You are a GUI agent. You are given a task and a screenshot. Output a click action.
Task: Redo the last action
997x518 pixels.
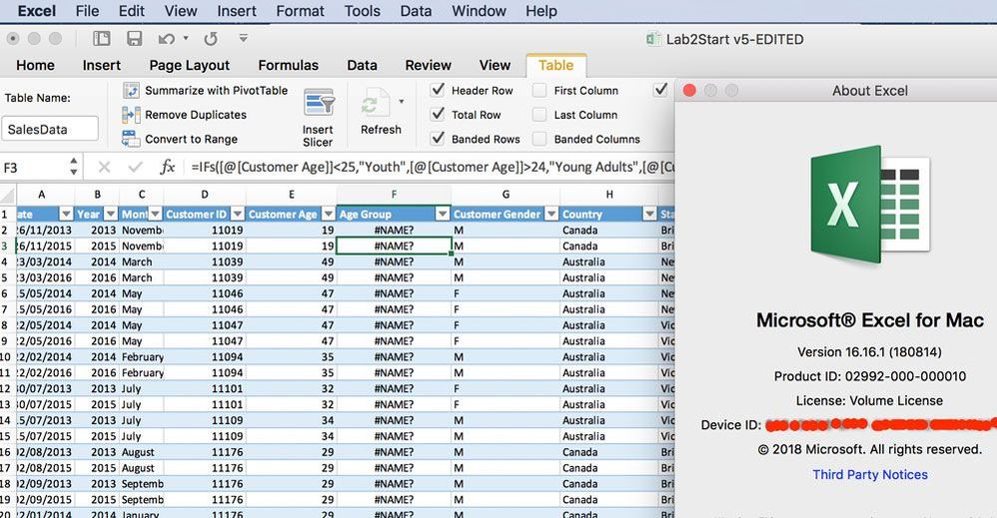pyautogui.click(x=211, y=39)
